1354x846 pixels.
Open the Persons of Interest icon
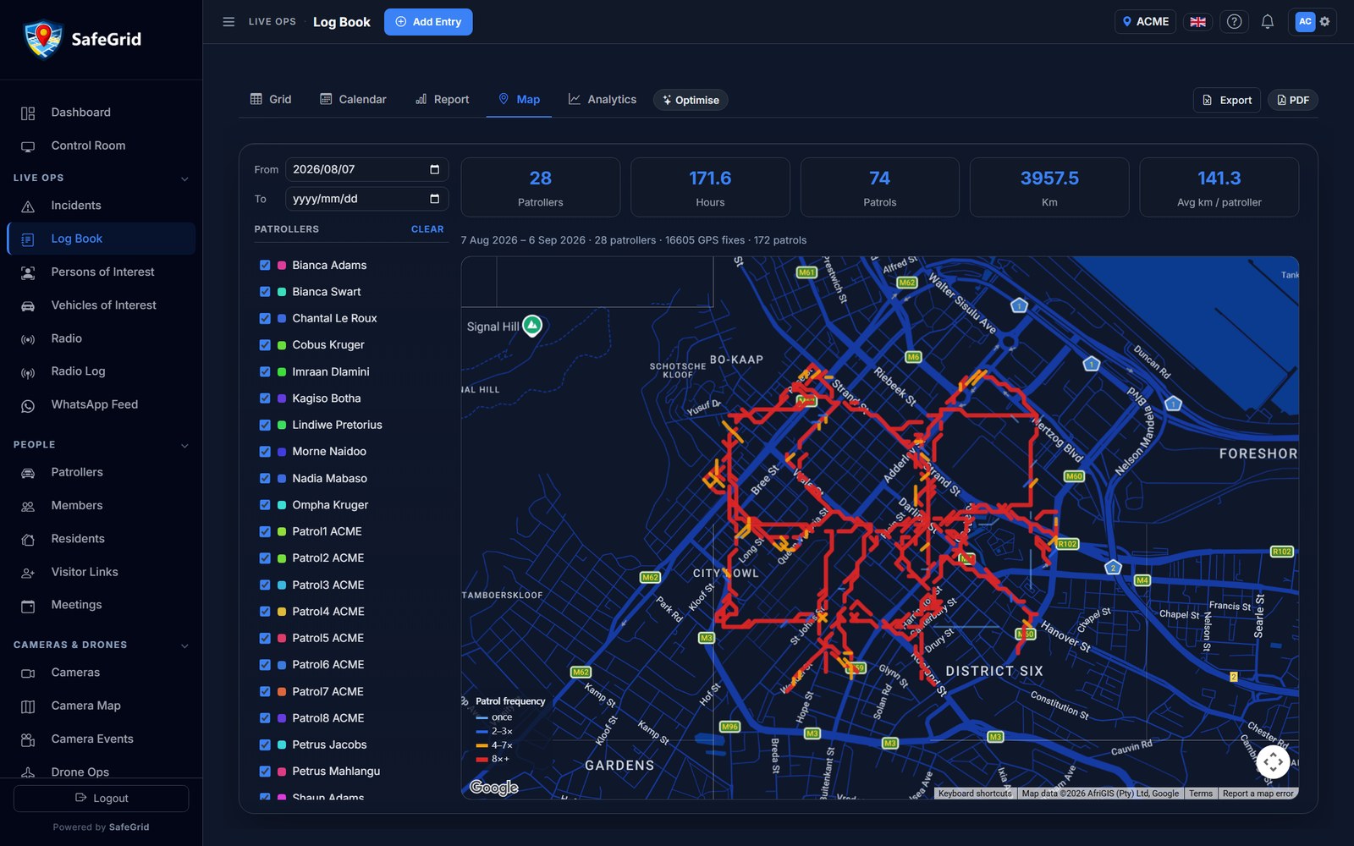coord(28,272)
